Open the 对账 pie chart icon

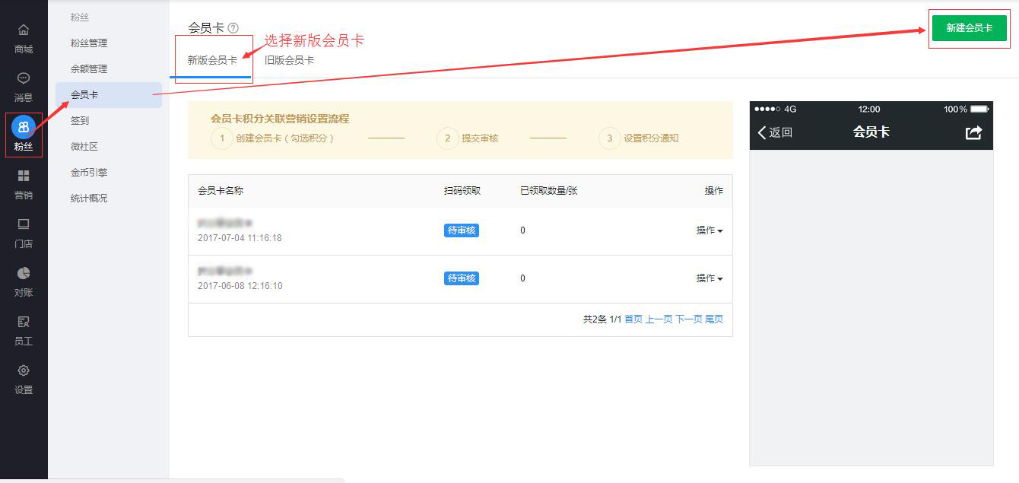click(x=24, y=273)
